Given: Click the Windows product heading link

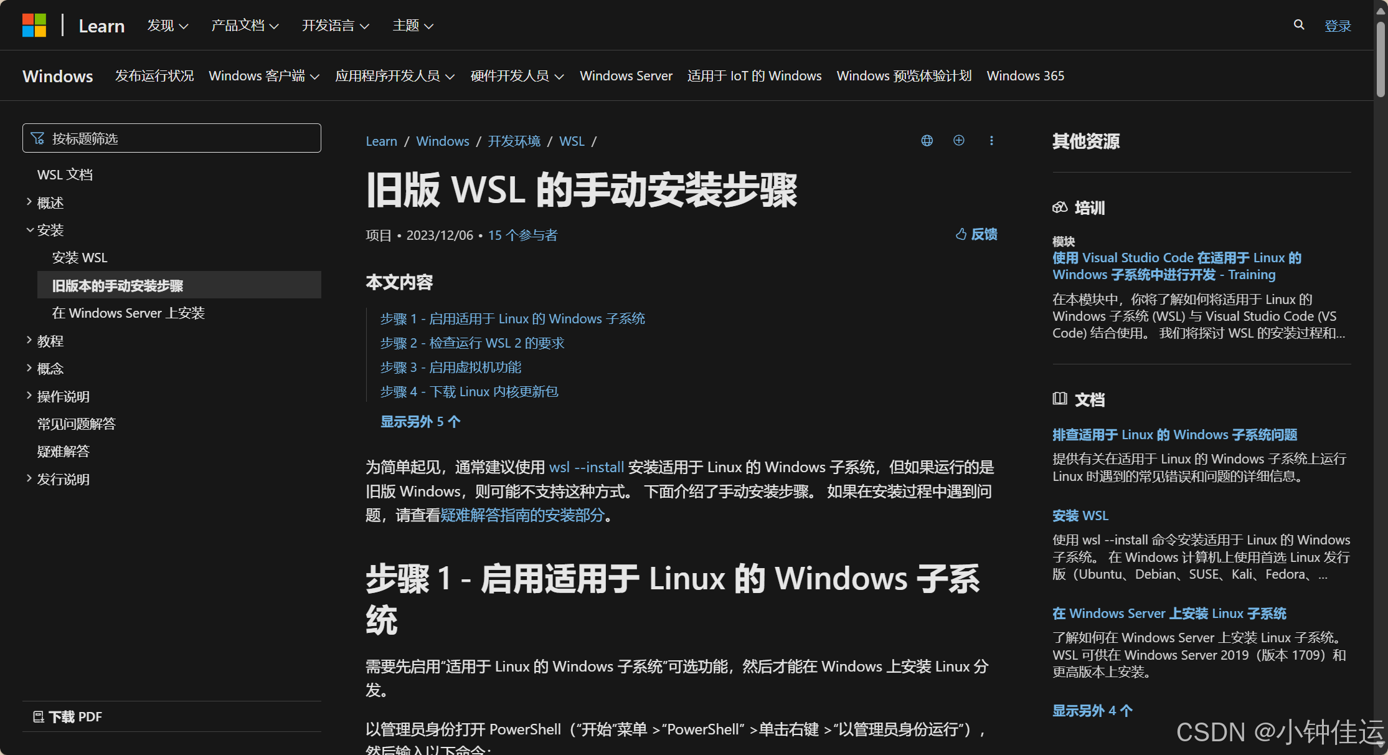Looking at the screenshot, I should [x=58, y=76].
